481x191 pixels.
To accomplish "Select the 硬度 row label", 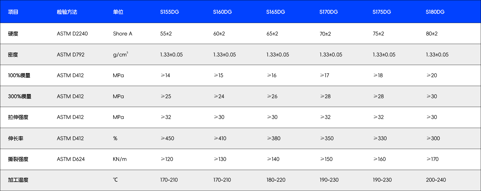I will (x=13, y=34).
